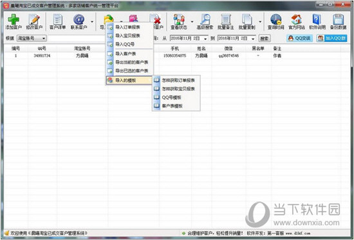Click the 编号 column header
The height and width of the screenshot is (240, 354).
(x=16, y=48)
